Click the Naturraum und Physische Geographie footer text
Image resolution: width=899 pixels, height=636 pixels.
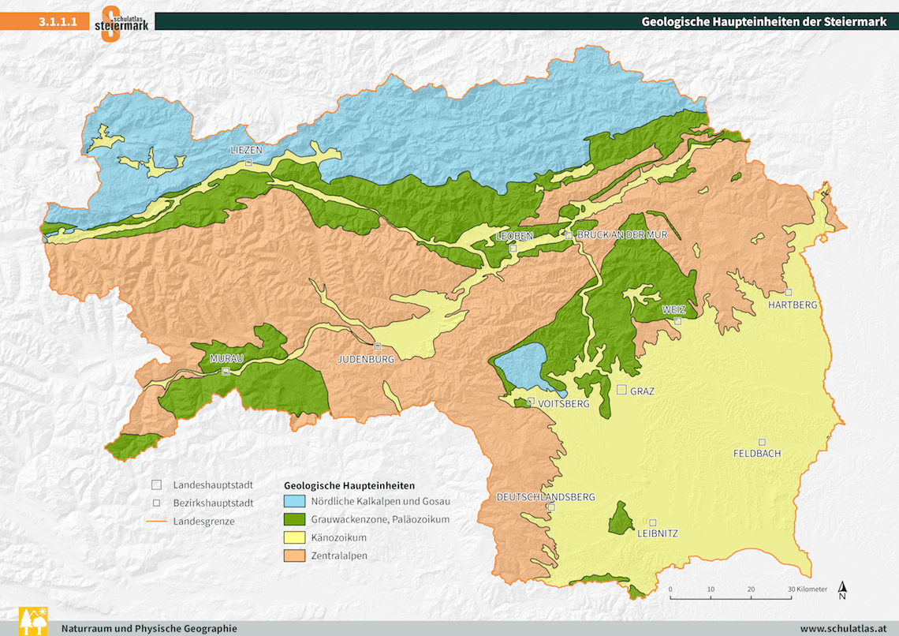(x=149, y=629)
